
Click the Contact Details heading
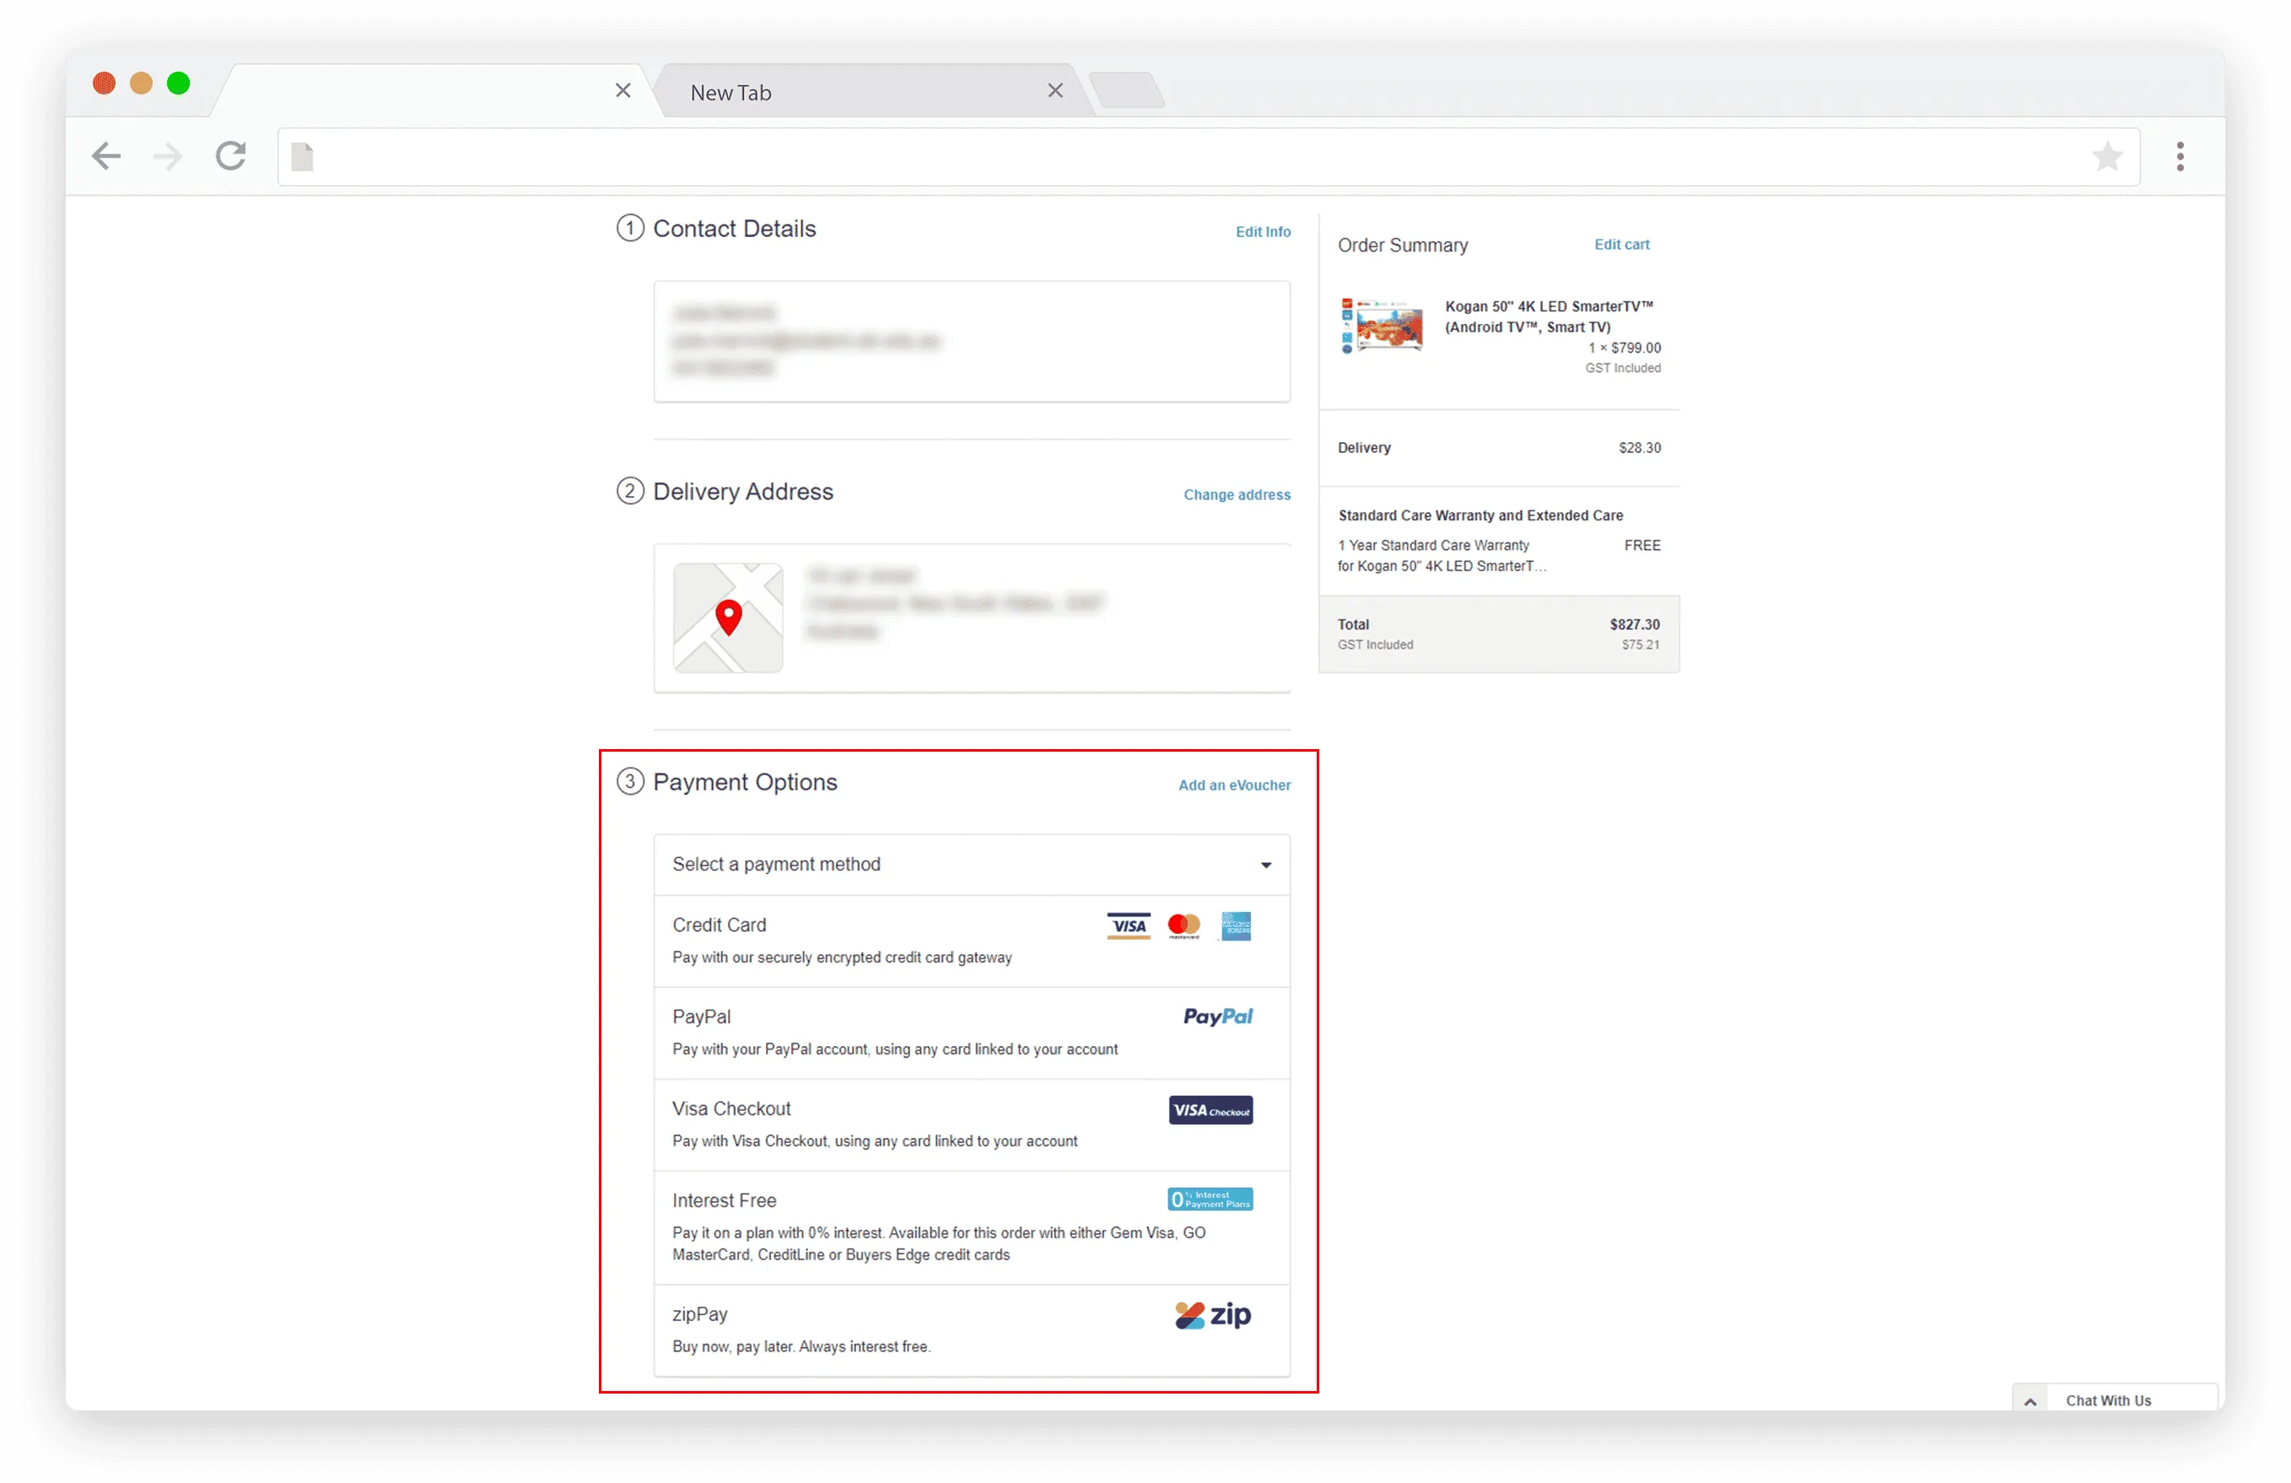(x=735, y=229)
